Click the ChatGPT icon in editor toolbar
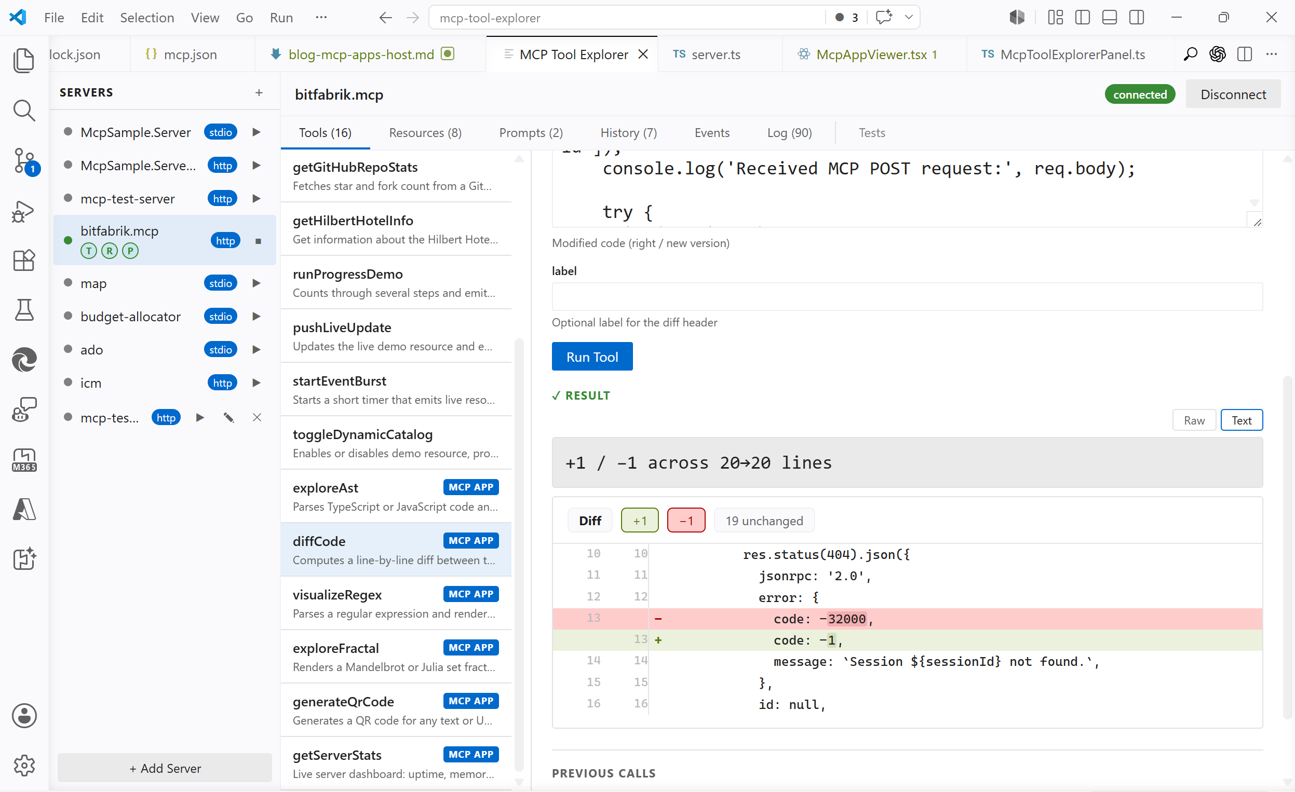 tap(1218, 54)
